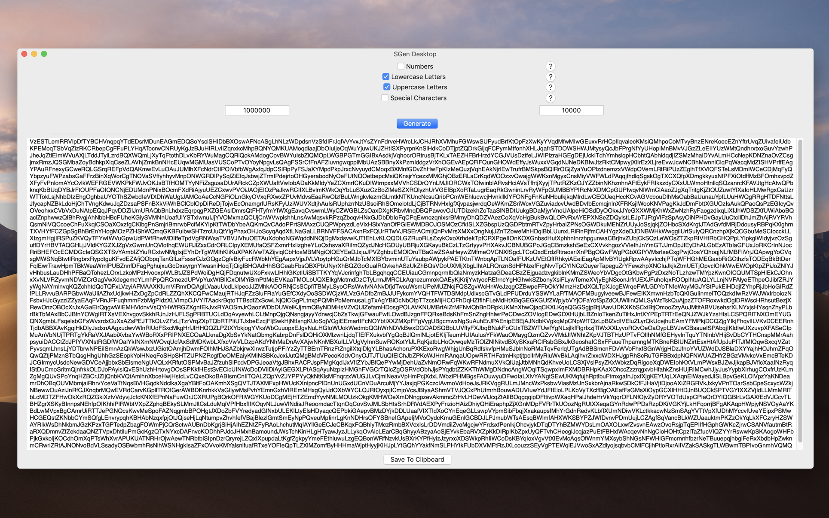The width and height of the screenshot is (829, 518).
Task: Open help for the Numbers option
Action: pyautogui.click(x=550, y=67)
